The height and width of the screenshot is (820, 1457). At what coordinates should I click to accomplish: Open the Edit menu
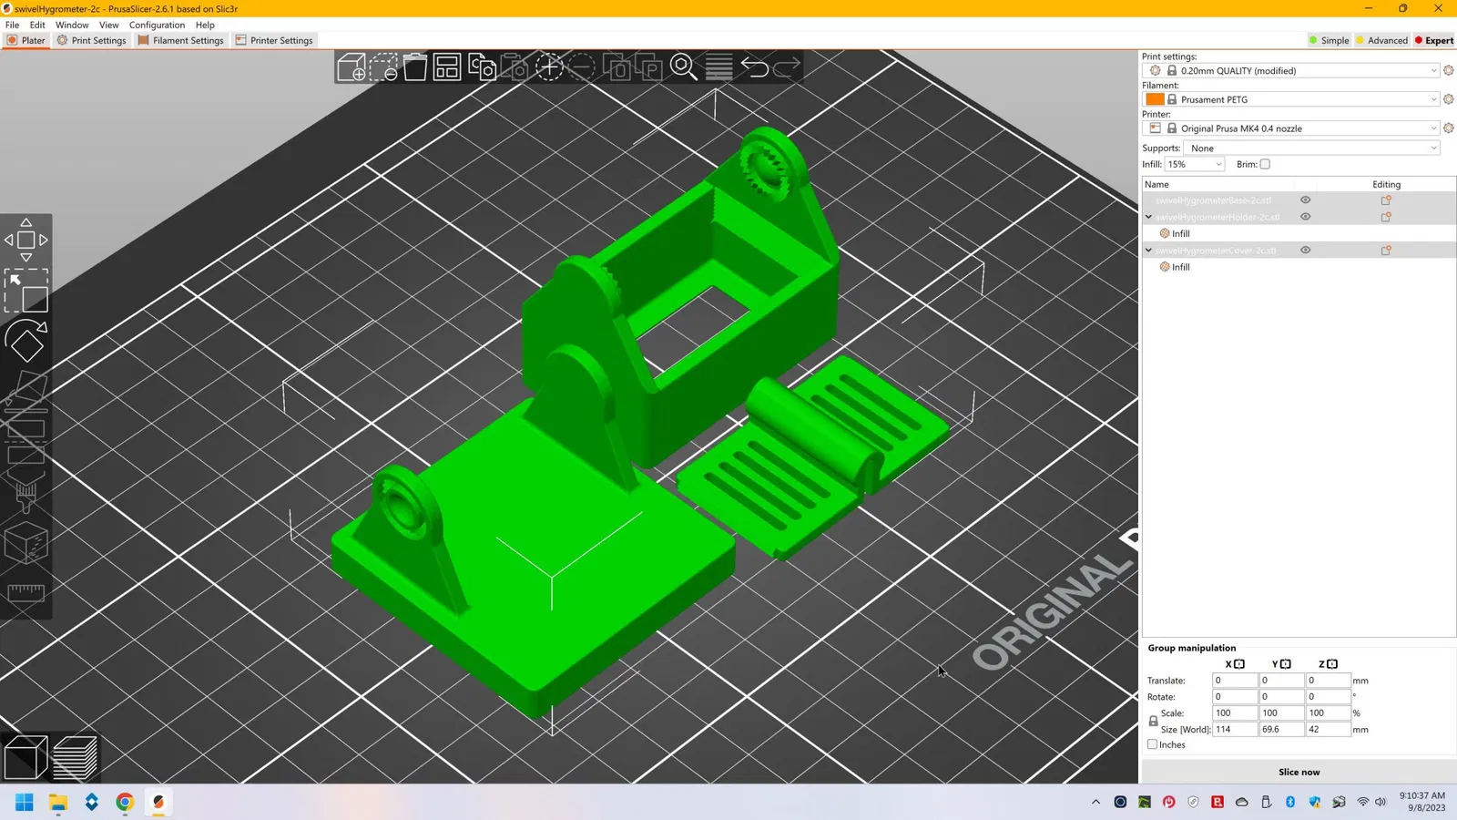pos(37,25)
